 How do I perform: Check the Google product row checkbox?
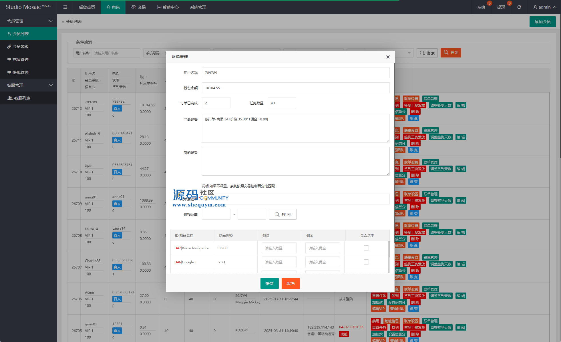[x=366, y=262]
